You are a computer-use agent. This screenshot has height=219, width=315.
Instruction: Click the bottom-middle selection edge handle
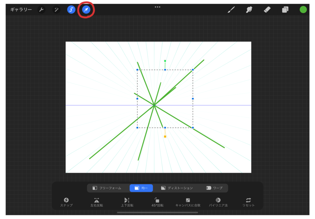point(165,128)
